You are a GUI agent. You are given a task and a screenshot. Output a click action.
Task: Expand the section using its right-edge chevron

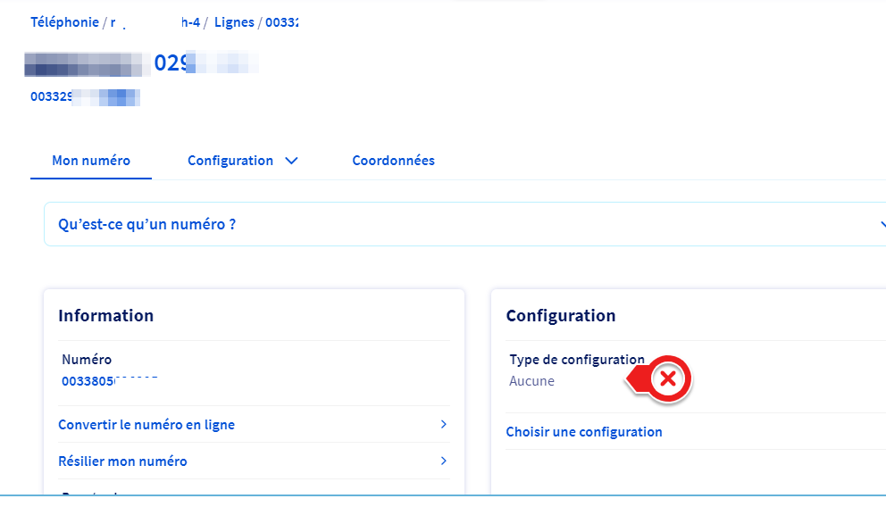(x=882, y=225)
